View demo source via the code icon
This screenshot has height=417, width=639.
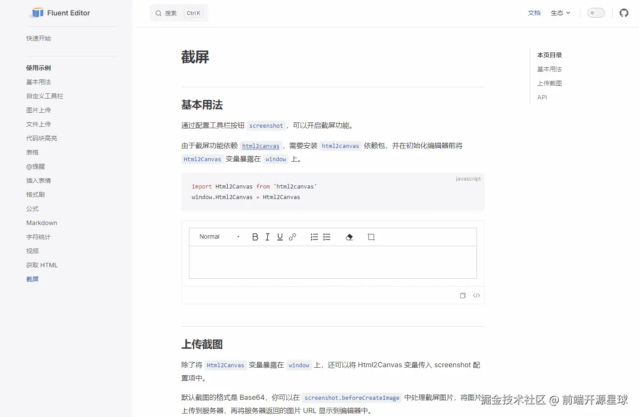coord(476,295)
